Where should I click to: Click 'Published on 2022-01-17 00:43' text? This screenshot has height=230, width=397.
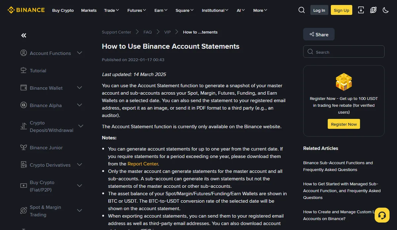coord(133,60)
